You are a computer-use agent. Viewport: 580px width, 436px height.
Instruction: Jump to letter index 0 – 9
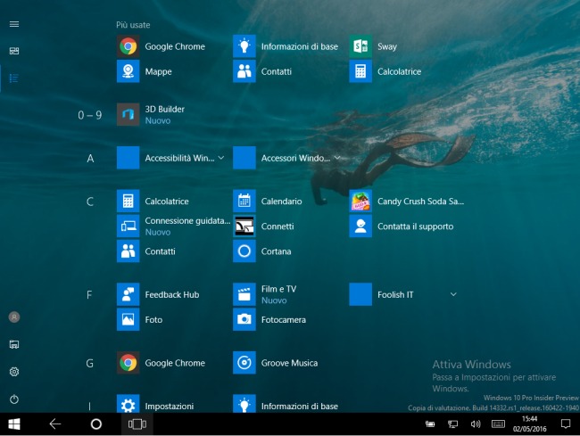89,115
